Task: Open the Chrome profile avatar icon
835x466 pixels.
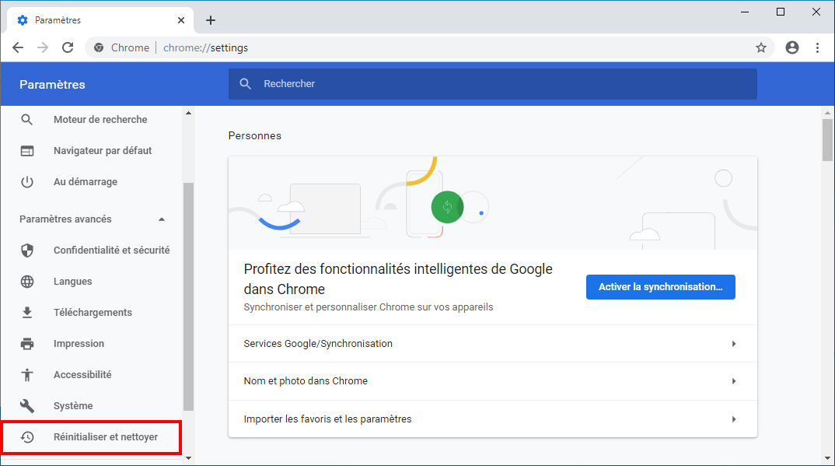Action: click(x=792, y=47)
